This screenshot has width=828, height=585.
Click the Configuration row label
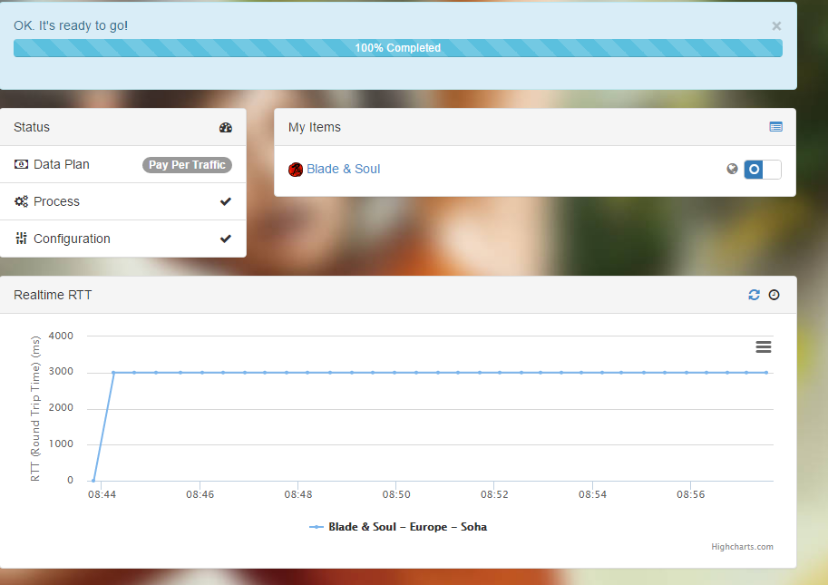(72, 239)
